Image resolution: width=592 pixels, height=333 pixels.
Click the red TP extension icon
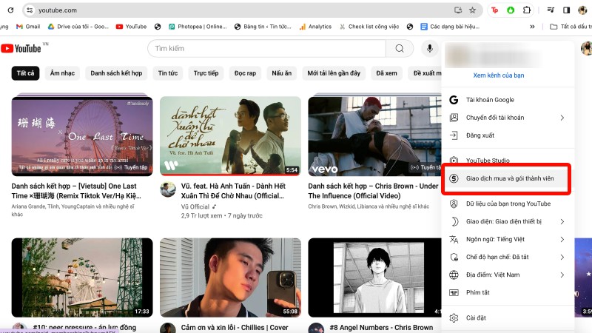(x=494, y=10)
